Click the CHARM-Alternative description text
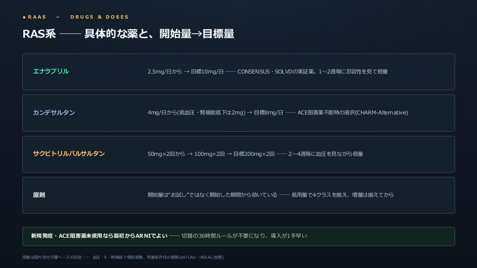 pyautogui.click(x=353, y=113)
